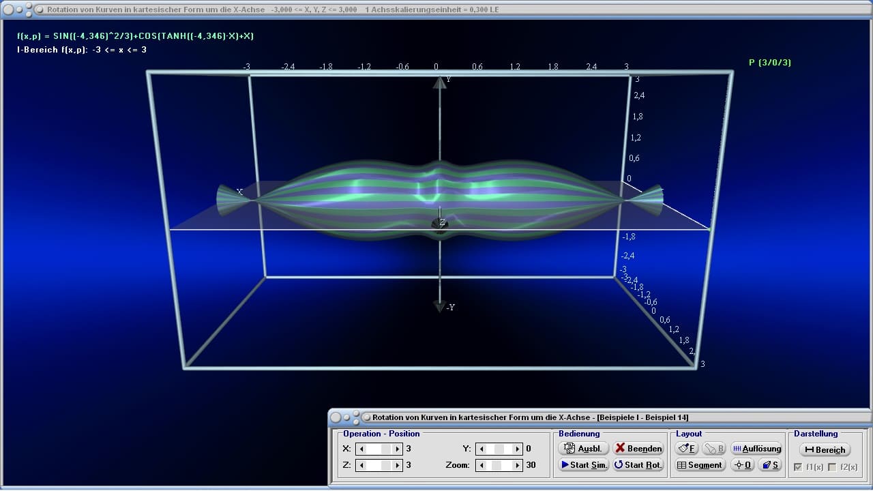Click the Y position slider thumb
This screenshot has height=491, width=873.
(499, 449)
